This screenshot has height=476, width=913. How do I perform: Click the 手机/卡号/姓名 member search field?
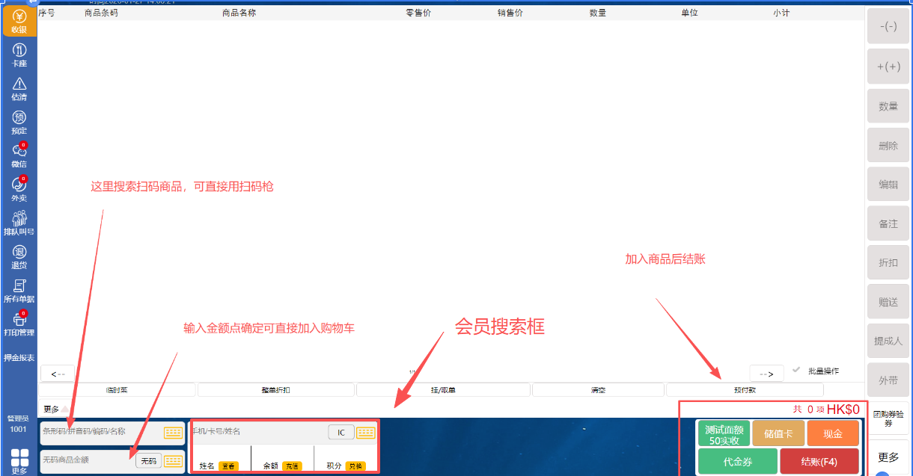pyautogui.click(x=258, y=432)
